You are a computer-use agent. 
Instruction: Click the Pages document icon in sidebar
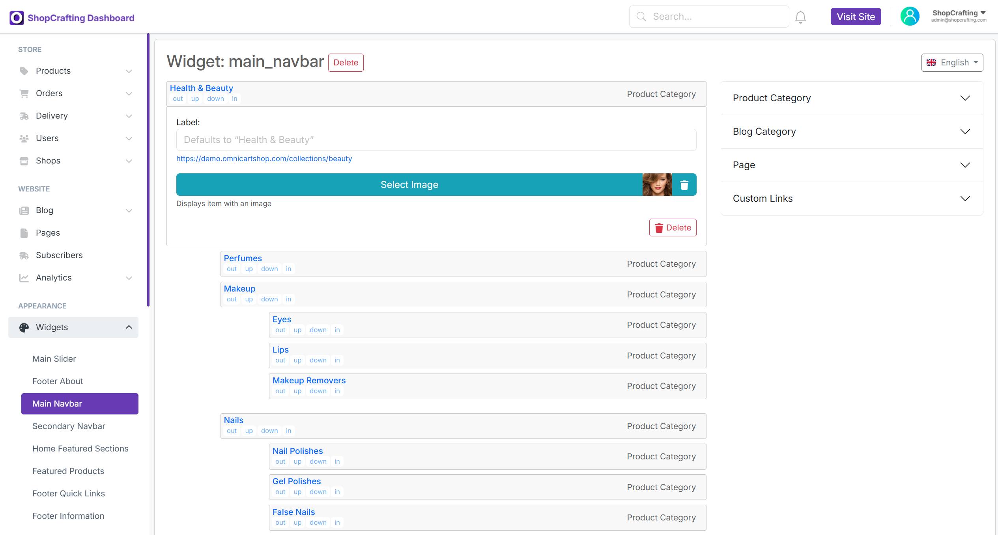(x=24, y=233)
